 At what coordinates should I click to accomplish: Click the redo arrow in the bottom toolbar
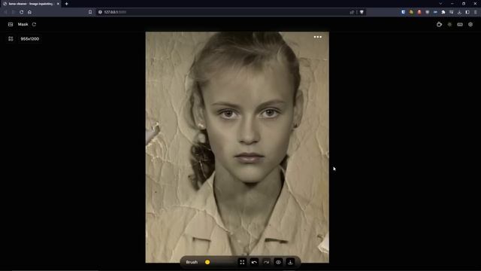tap(266, 262)
